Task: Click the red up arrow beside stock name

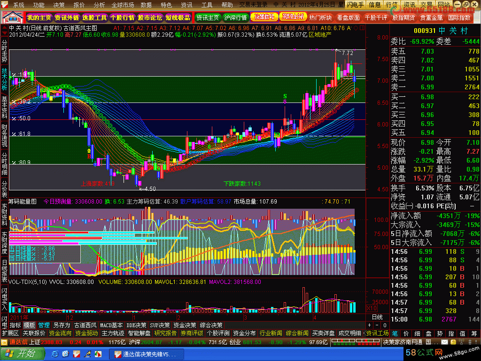Action: [4, 28]
